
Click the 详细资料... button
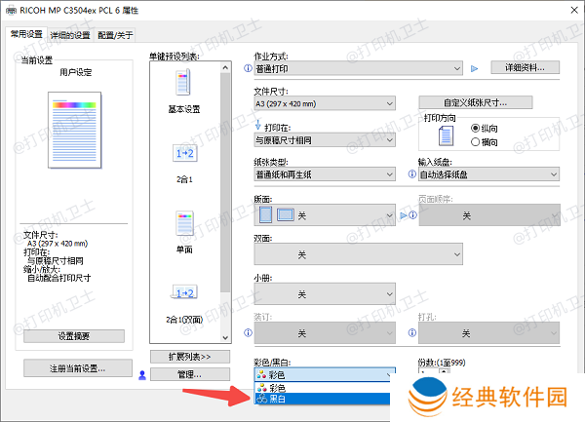point(525,67)
